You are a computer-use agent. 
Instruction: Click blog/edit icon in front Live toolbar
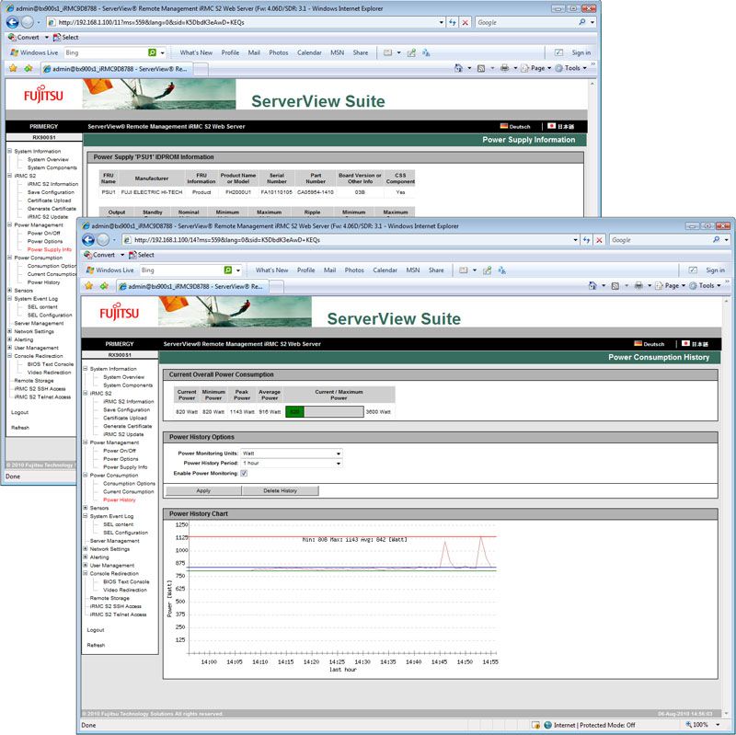tap(487, 270)
